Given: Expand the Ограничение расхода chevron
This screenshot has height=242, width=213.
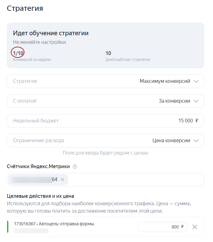Looking at the screenshot, I should coord(196,141).
